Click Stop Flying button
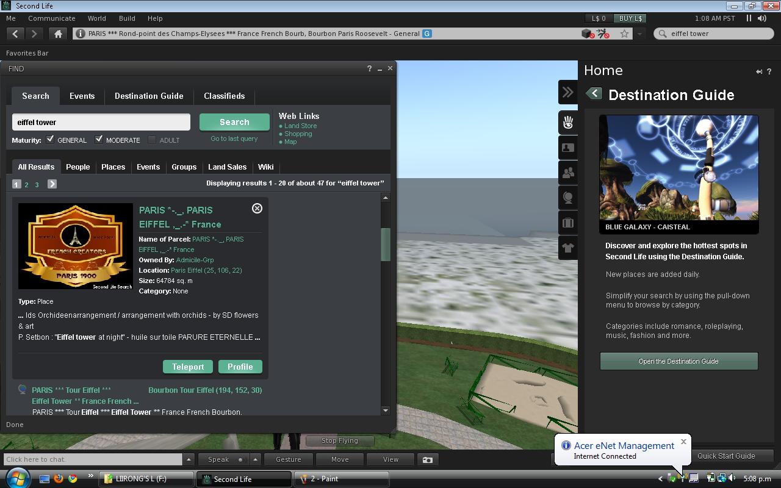Screen dimensions: 781x488 [x=340, y=440]
